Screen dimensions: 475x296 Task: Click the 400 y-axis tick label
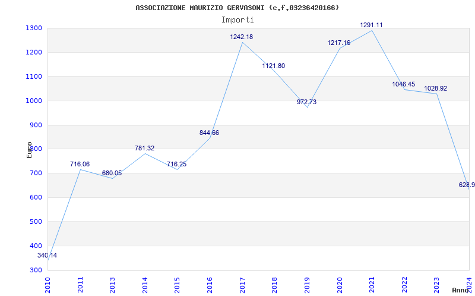coord(36,246)
